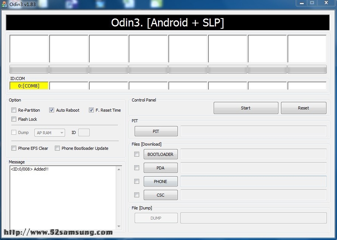Uncheck F. Reset Time option

click(x=91, y=110)
